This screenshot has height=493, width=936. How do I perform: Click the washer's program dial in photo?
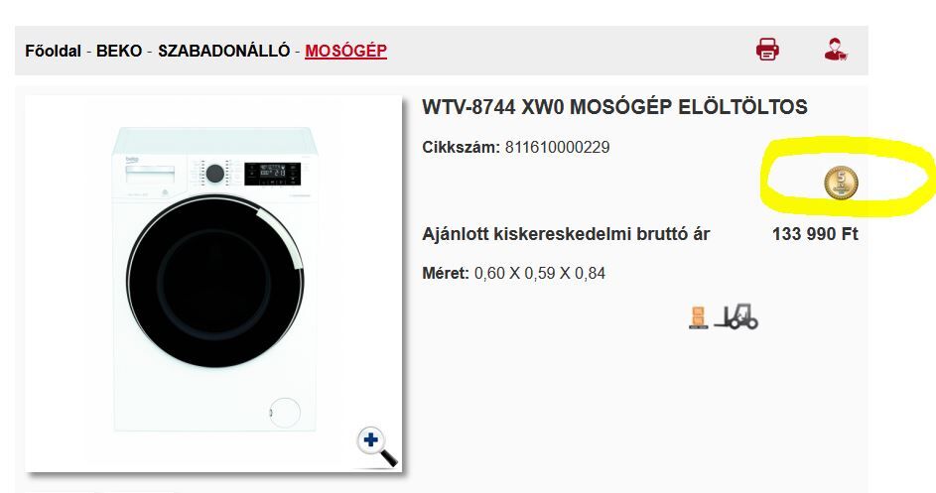[215, 174]
